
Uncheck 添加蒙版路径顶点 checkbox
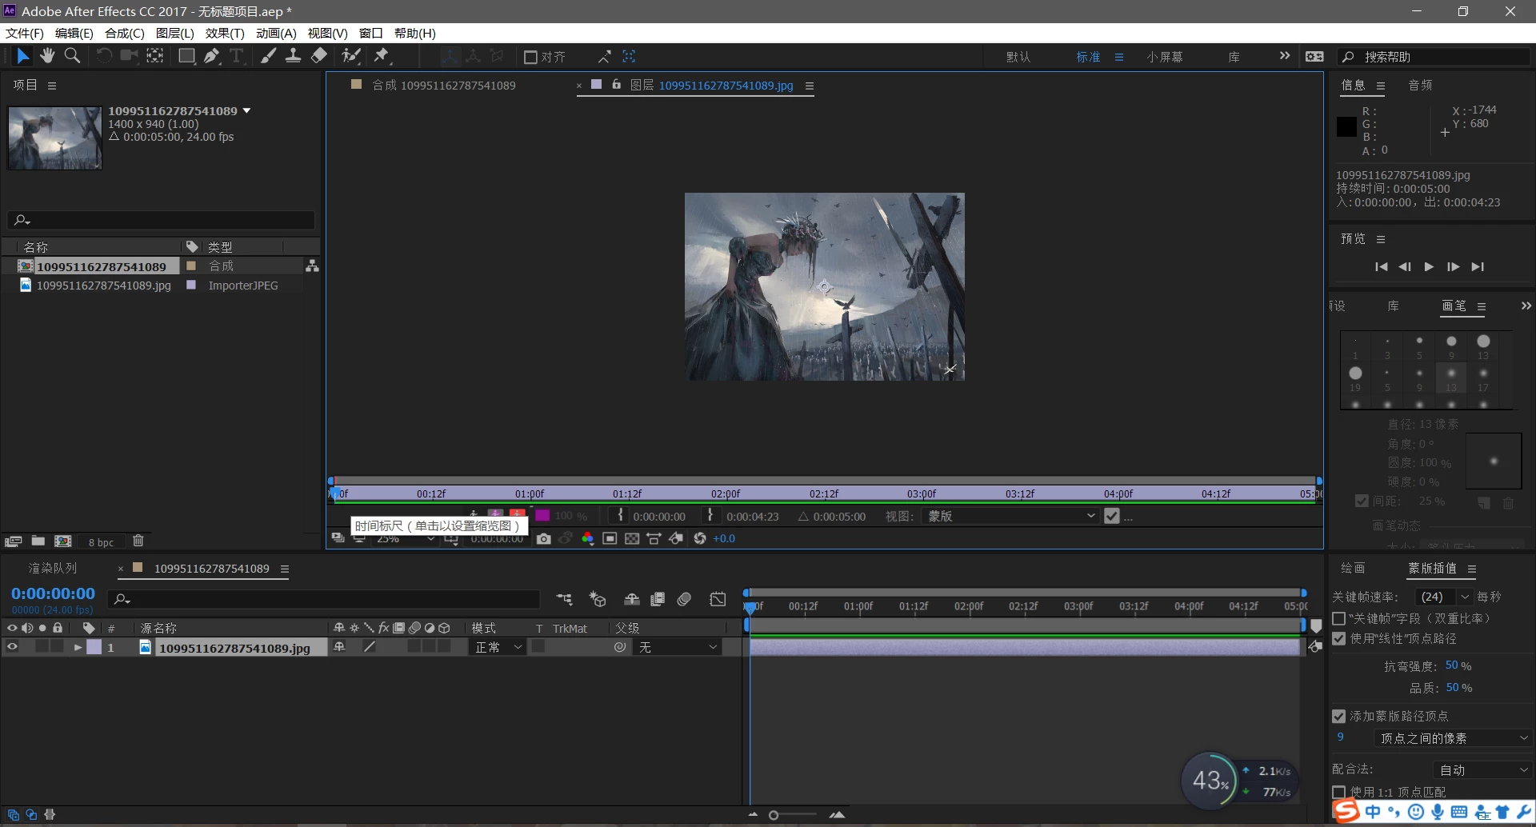click(x=1338, y=716)
